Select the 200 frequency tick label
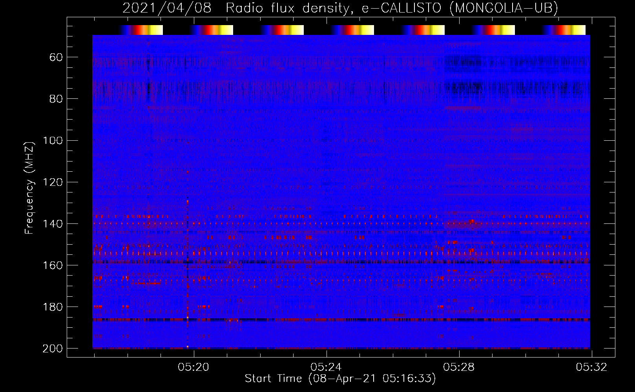This screenshot has height=392, width=635. (x=52, y=348)
